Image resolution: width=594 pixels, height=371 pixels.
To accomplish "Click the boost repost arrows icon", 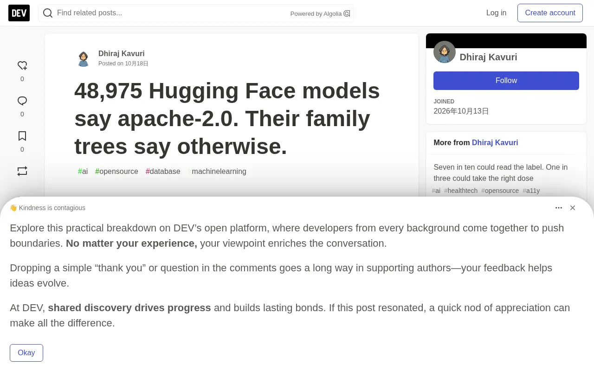I will (22, 171).
